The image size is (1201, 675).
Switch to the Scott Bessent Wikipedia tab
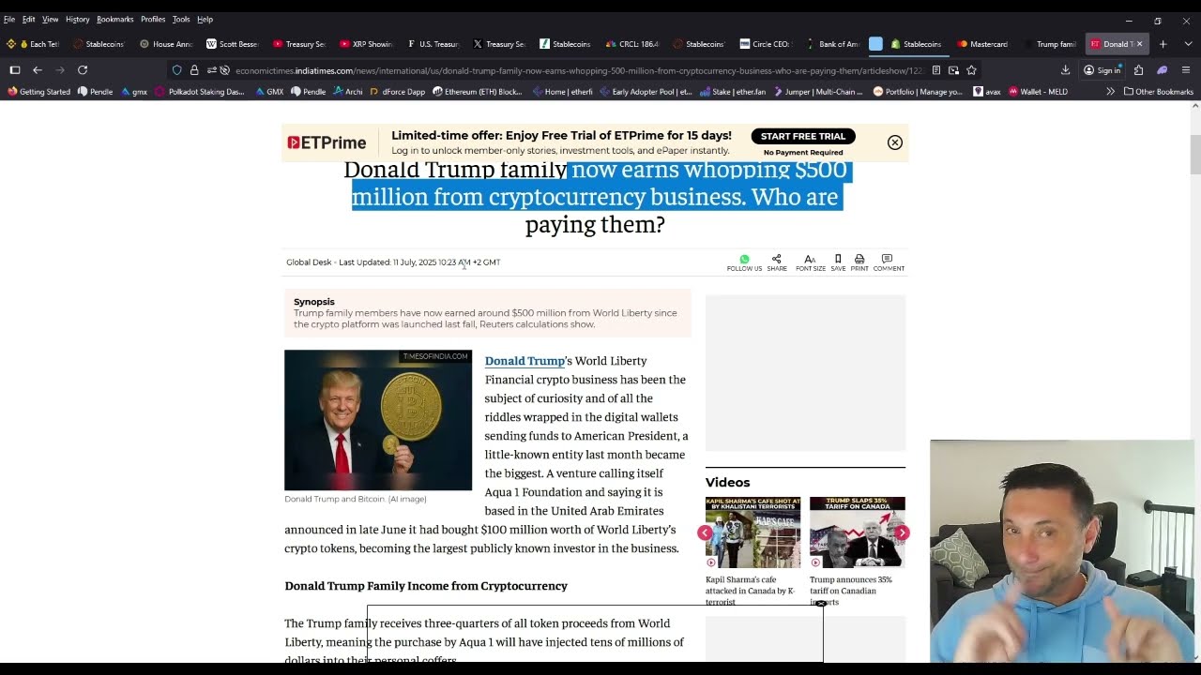point(233,44)
